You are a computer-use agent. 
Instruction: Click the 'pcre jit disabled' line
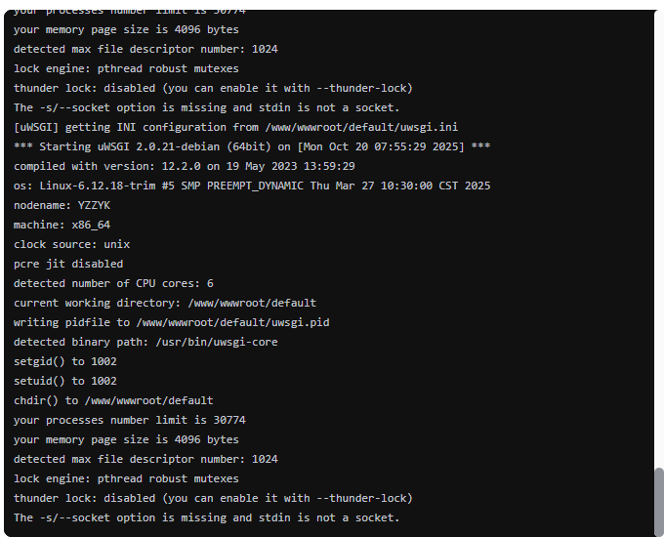(x=68, y=264)
